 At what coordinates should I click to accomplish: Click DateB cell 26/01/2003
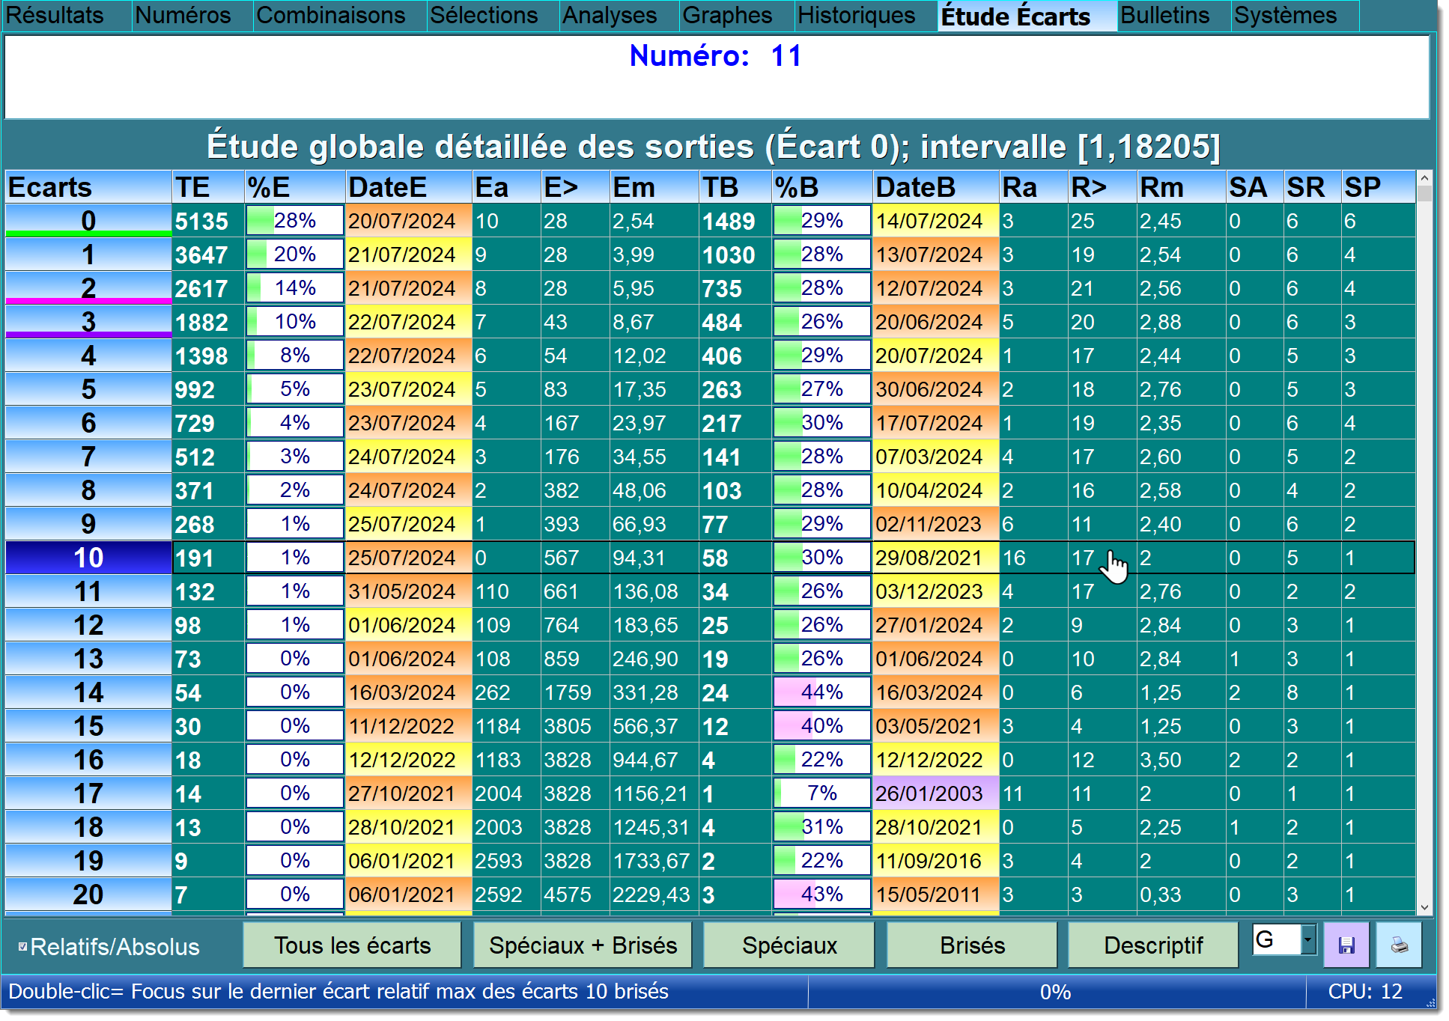[936, 793]
